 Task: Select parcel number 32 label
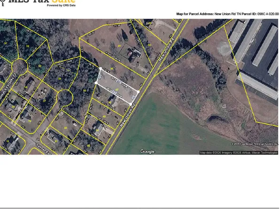click(28, 46)
